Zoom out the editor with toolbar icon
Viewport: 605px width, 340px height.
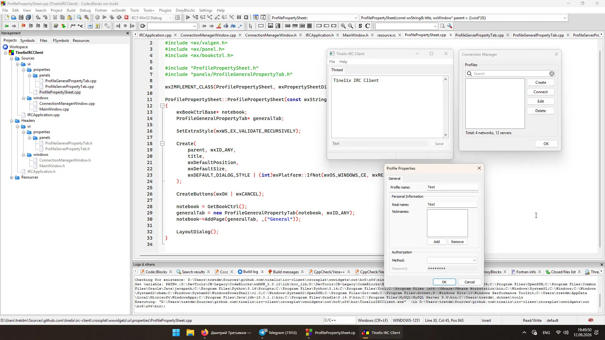[350, 26]
